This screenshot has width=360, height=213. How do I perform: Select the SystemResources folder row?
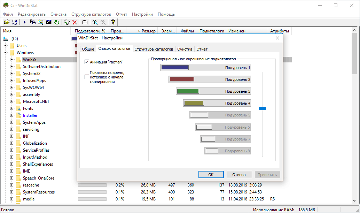39,192
